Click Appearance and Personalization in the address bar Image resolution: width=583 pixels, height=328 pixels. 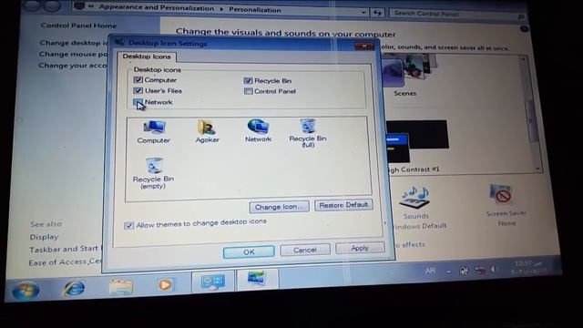[x=156, y=7]
